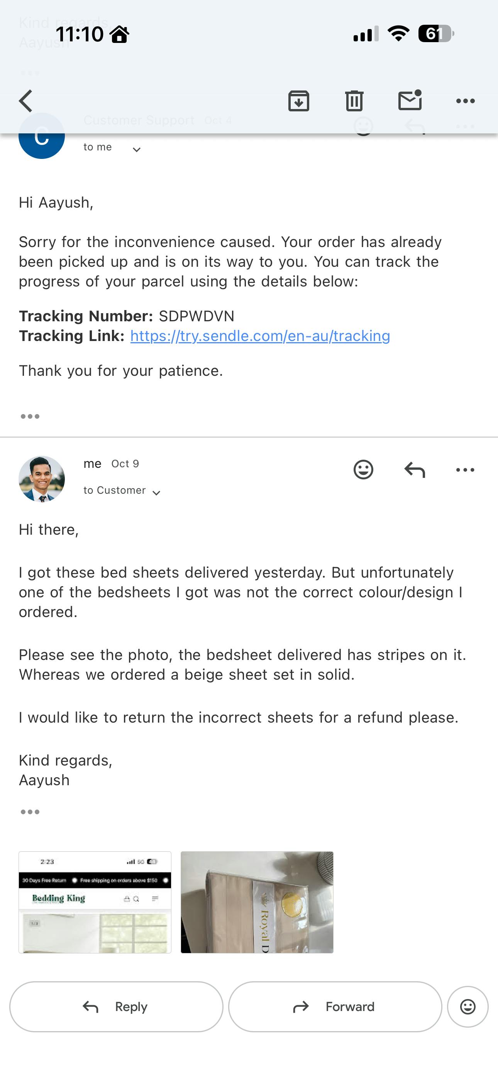Screen dimensions: 498x1081
Task: Tap the Forward button at the bottom
Action: point(335,1007)
